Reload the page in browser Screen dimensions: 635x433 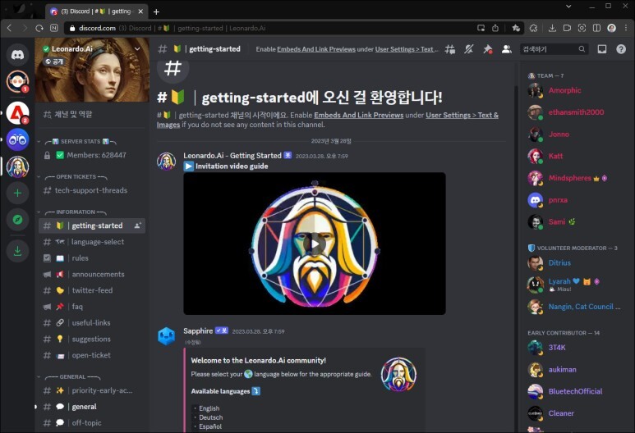[x=39, y=28]
